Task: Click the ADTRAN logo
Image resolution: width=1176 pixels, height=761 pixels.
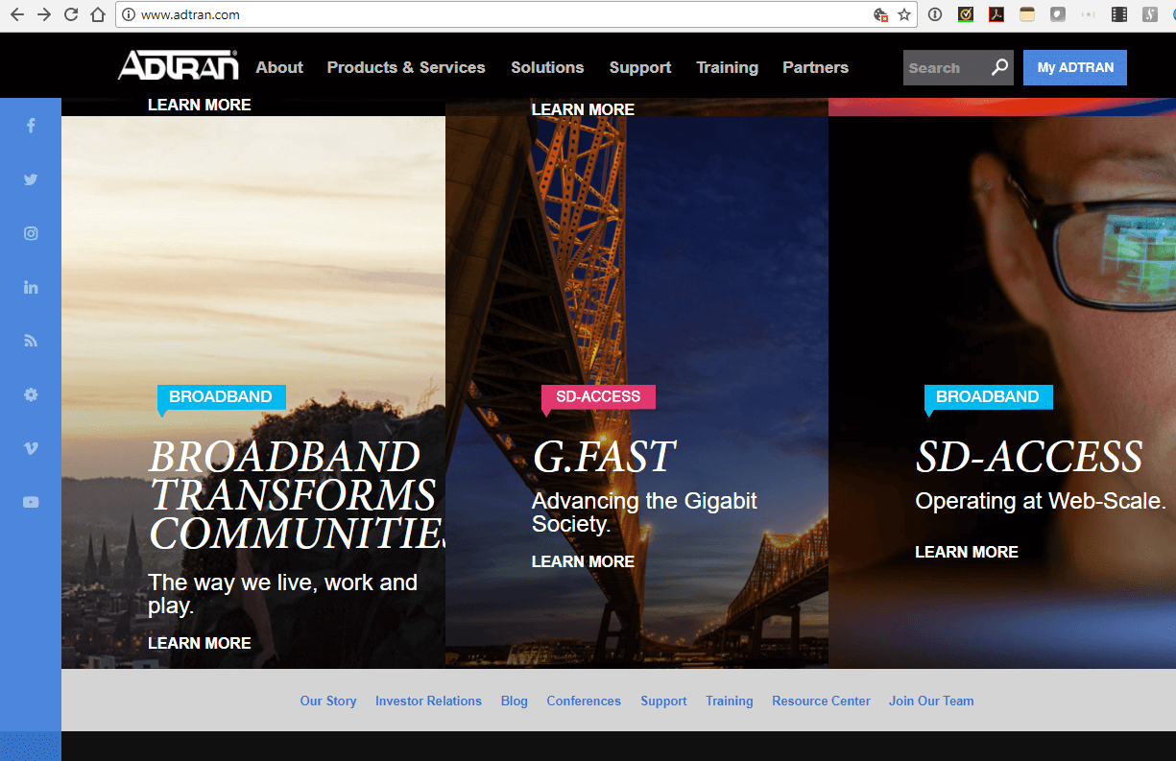Action: click(178, 65)
